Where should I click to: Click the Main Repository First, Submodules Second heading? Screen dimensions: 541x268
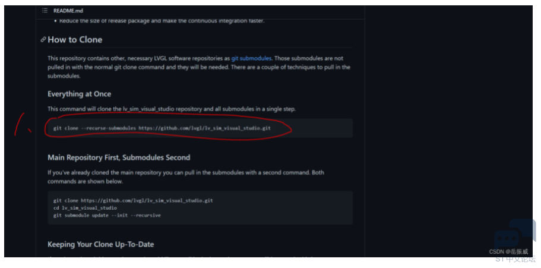coord(119,157)
